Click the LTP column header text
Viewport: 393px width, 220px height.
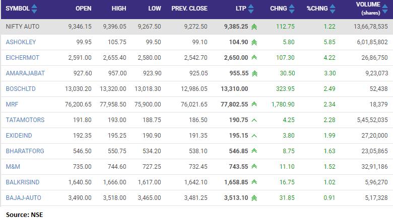[x=241, y=9]
